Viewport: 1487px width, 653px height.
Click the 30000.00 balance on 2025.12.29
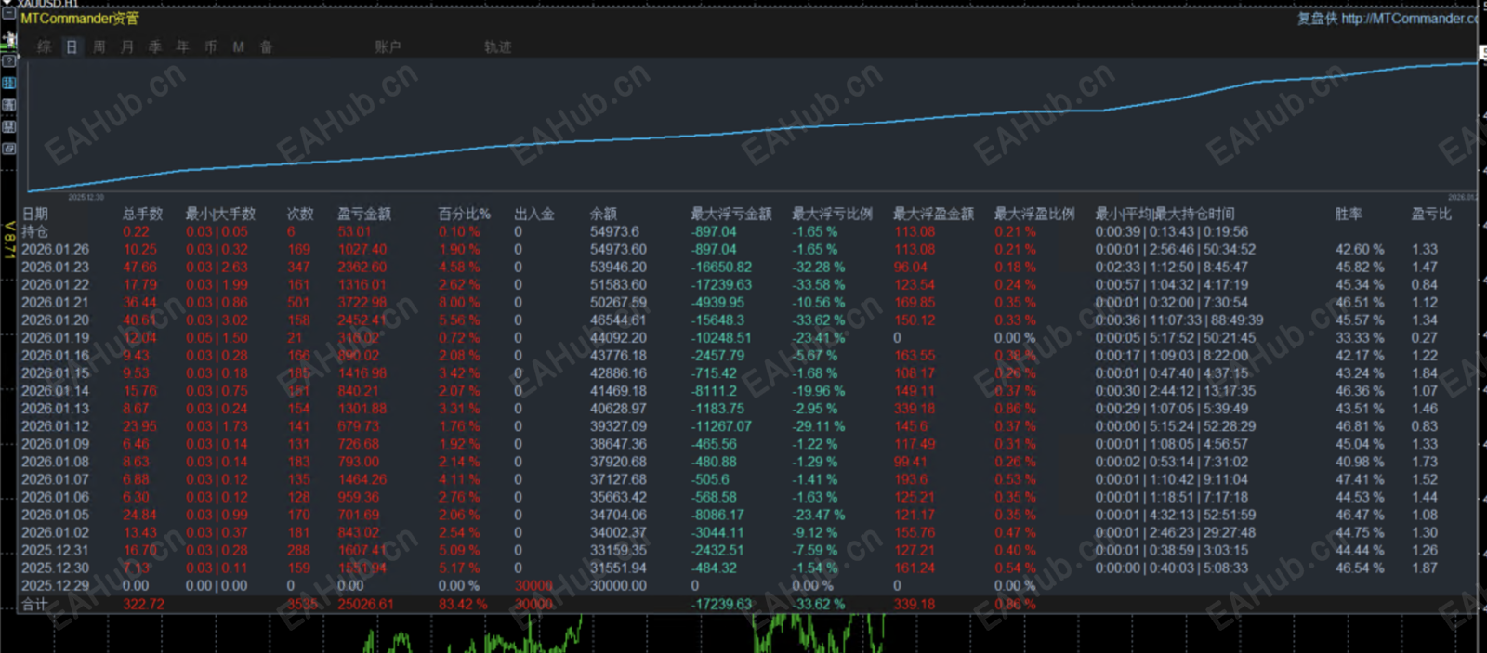click(618, 585)
